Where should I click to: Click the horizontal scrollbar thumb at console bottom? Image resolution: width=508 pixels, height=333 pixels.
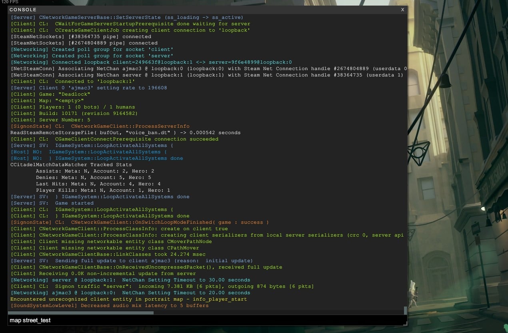point(81,313)
